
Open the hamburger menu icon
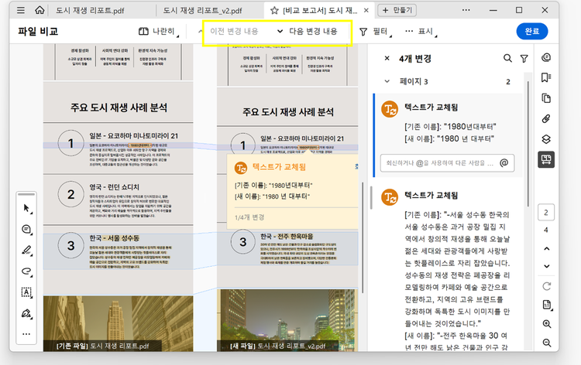[21, 10]
